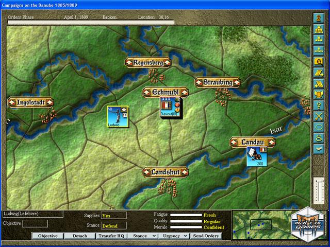Screen dimensions: 330x247
Task: Toggle the hexagon grid overlay icon
Action: pyautogui.click(x=319, y=127)
